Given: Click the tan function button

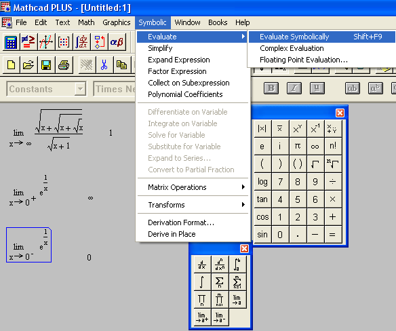Looking at the screenshot, I should [x=262, y=199].
